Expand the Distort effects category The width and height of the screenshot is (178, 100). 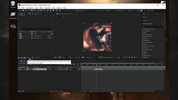(142, 44)
